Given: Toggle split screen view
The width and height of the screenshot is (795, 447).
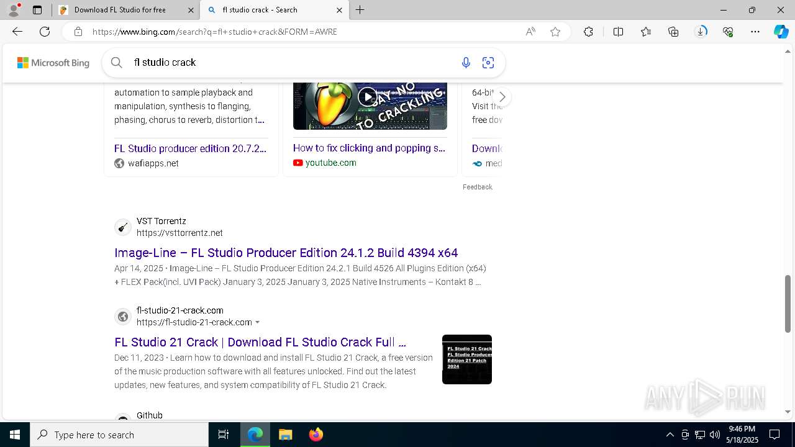Looking at the screenshot, I should [618, 32].
